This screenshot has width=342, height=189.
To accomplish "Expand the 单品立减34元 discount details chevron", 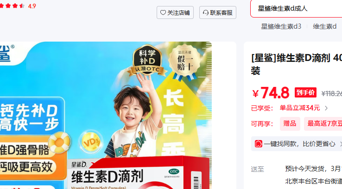I will pos(326,108).
